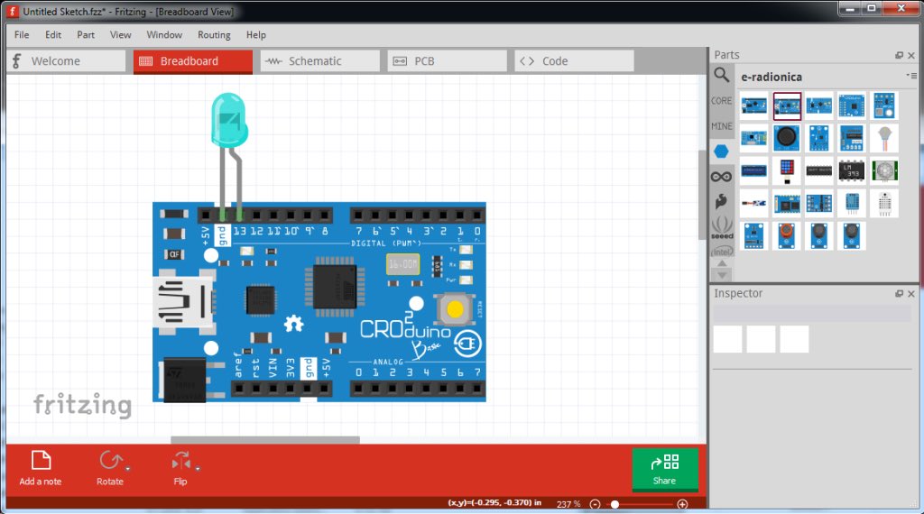This screenshot has width=924, height=514.
Task: Float the Parts panel
Action: [x=899, y=55]
